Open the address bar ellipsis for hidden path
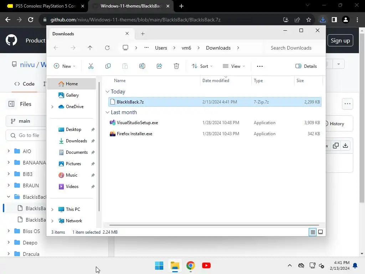365x274 pixels. coord(146,48)
